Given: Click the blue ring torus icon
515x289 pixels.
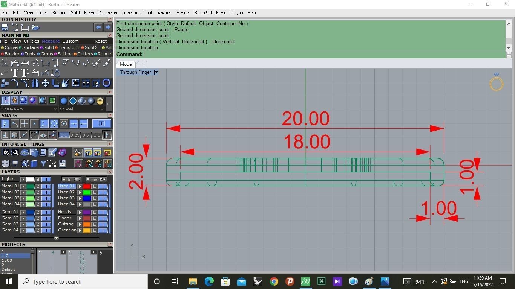Looking at the screenshot, I should click(106, 83).
